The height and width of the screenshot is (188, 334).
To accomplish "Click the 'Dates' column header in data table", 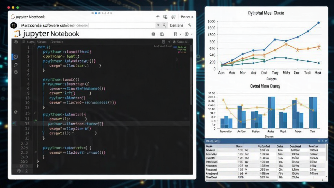I will click(x=280, y=146).
